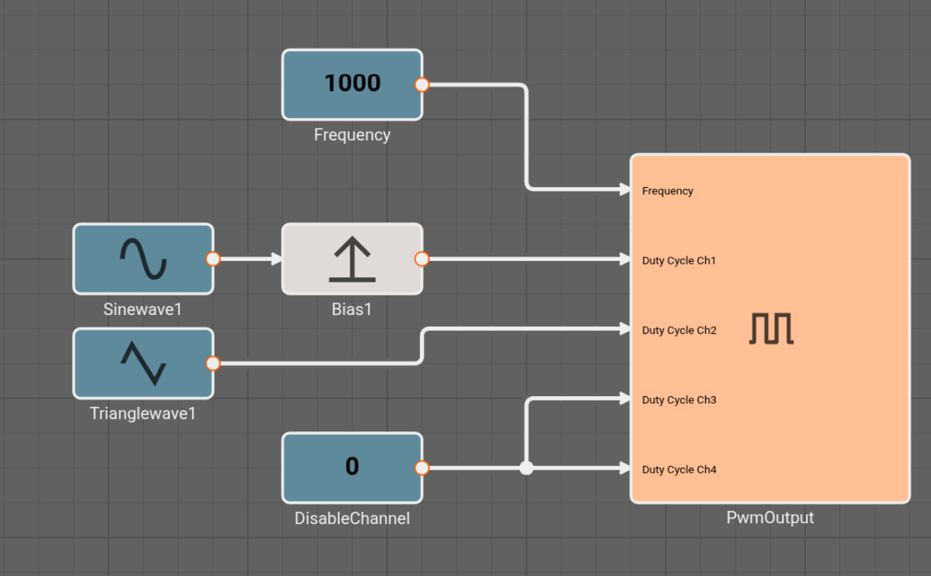Click the Duty Cycle Ch1 input arrow

point(625,259)
